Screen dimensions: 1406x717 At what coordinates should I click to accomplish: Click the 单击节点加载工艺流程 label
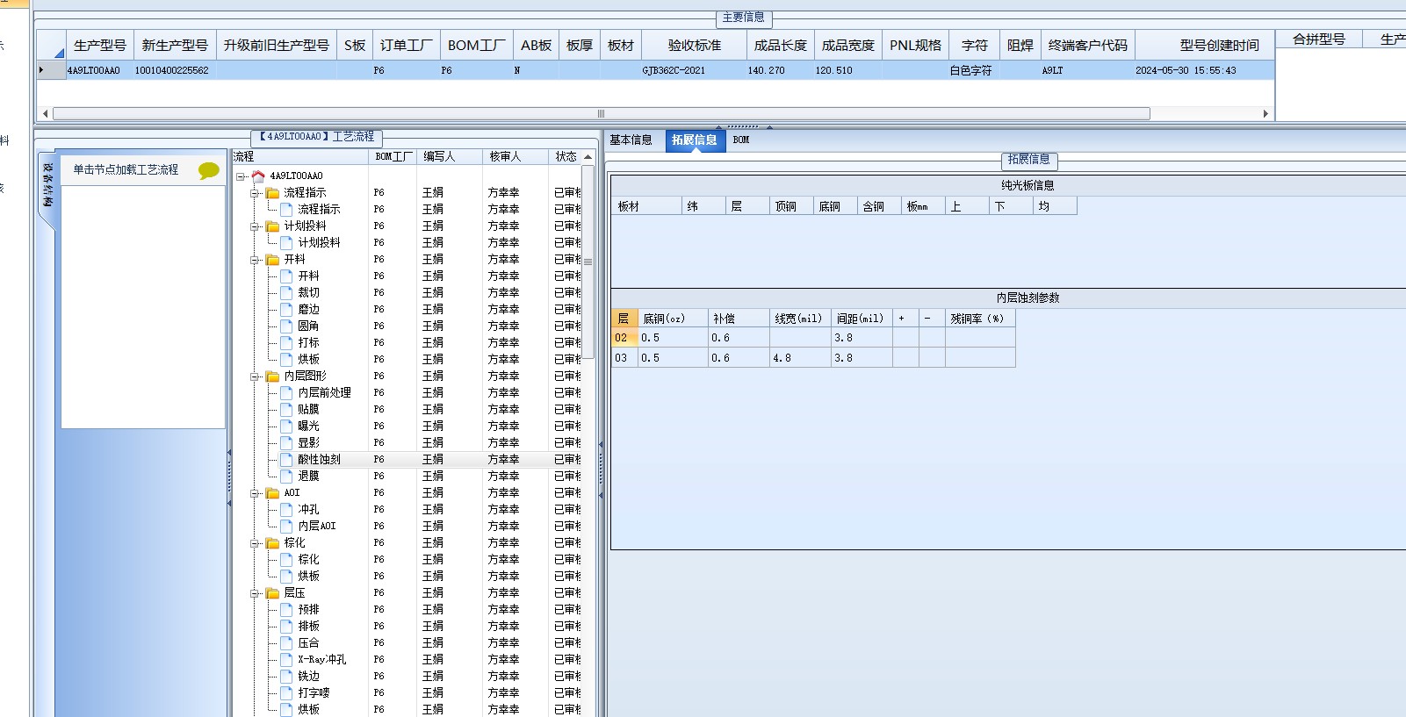[x=126, y=170]
